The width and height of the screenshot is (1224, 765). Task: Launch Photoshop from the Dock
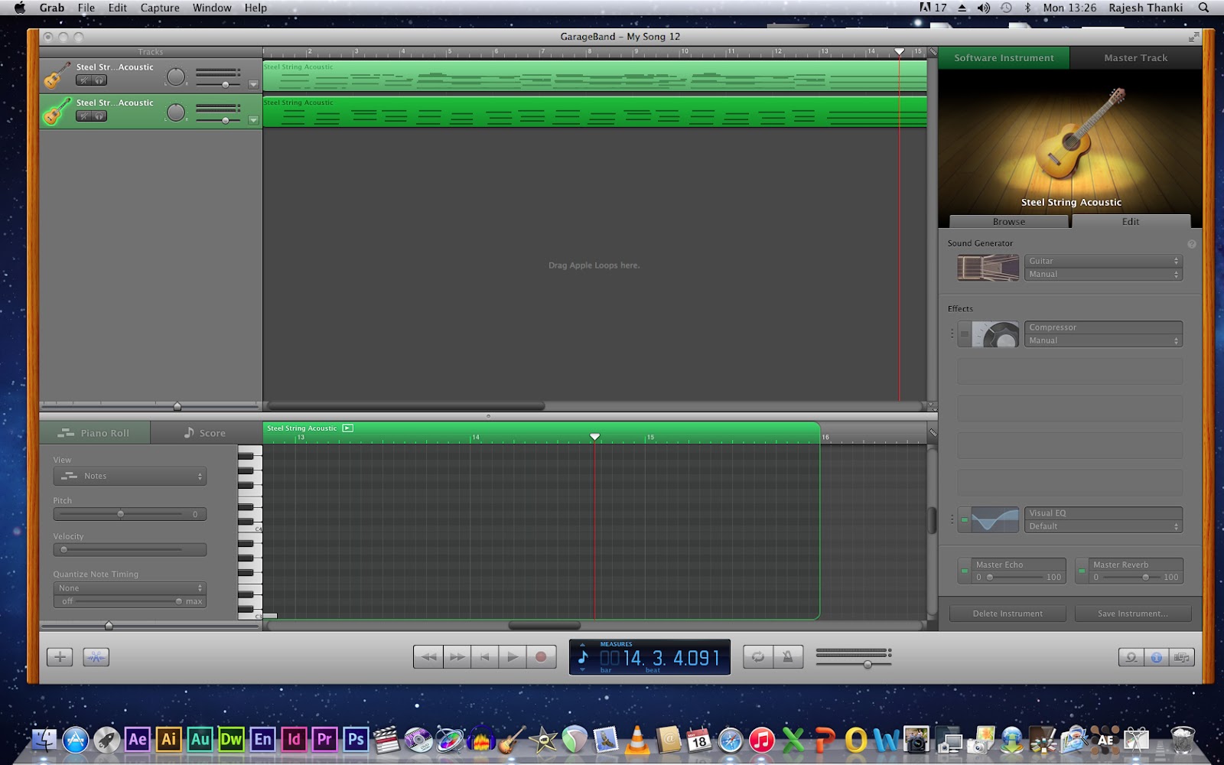click(356, 740)
